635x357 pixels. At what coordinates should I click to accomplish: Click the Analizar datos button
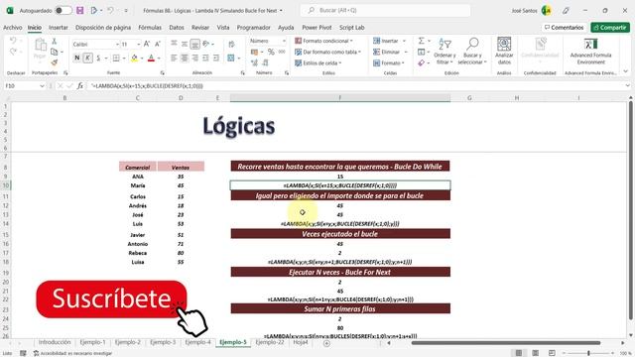click(x=504, y=52)
